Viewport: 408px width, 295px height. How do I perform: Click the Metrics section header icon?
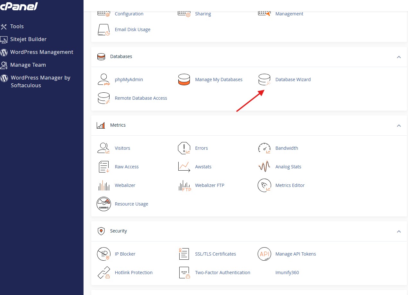(101, 125)
